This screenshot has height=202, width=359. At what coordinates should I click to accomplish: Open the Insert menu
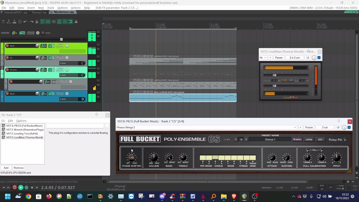[31, 8]
